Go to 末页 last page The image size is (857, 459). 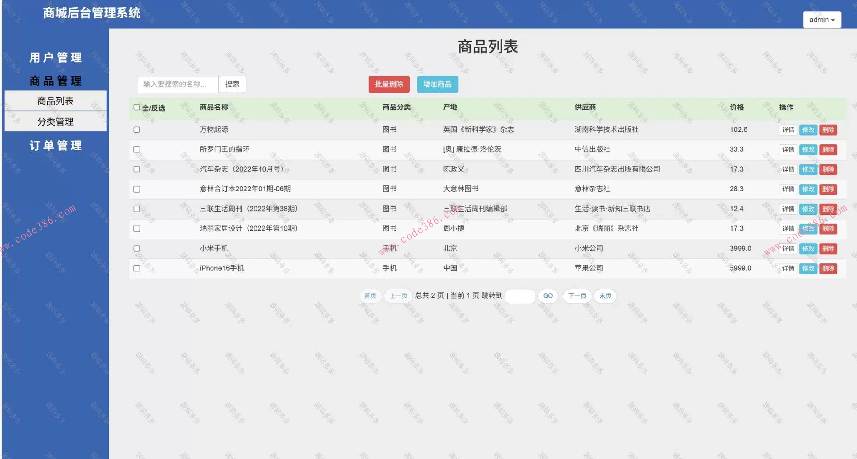click(x=605, y=295)
